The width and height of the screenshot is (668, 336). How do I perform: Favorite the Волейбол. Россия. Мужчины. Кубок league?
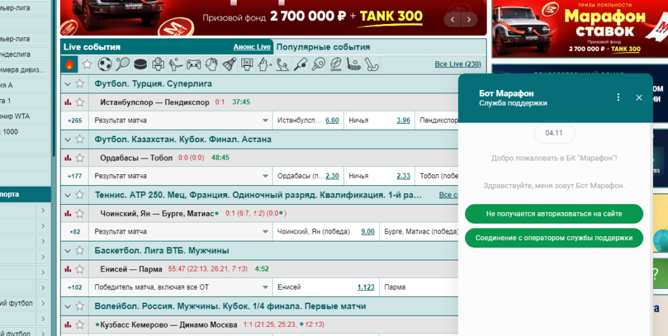point(80,306)
